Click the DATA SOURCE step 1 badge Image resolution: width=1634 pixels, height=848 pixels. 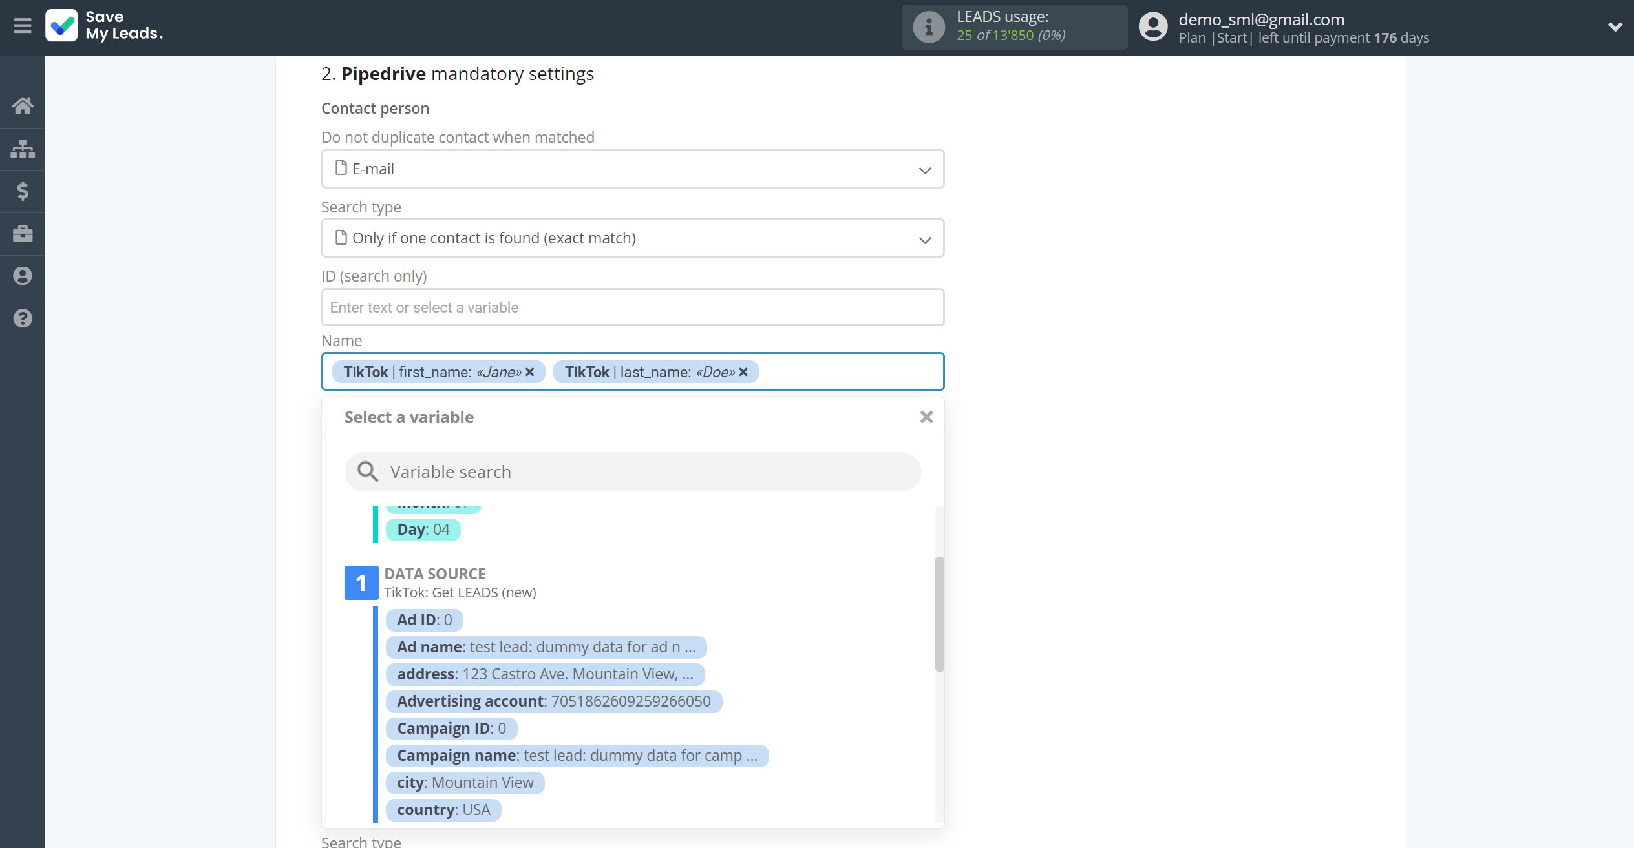click(361, 583)
